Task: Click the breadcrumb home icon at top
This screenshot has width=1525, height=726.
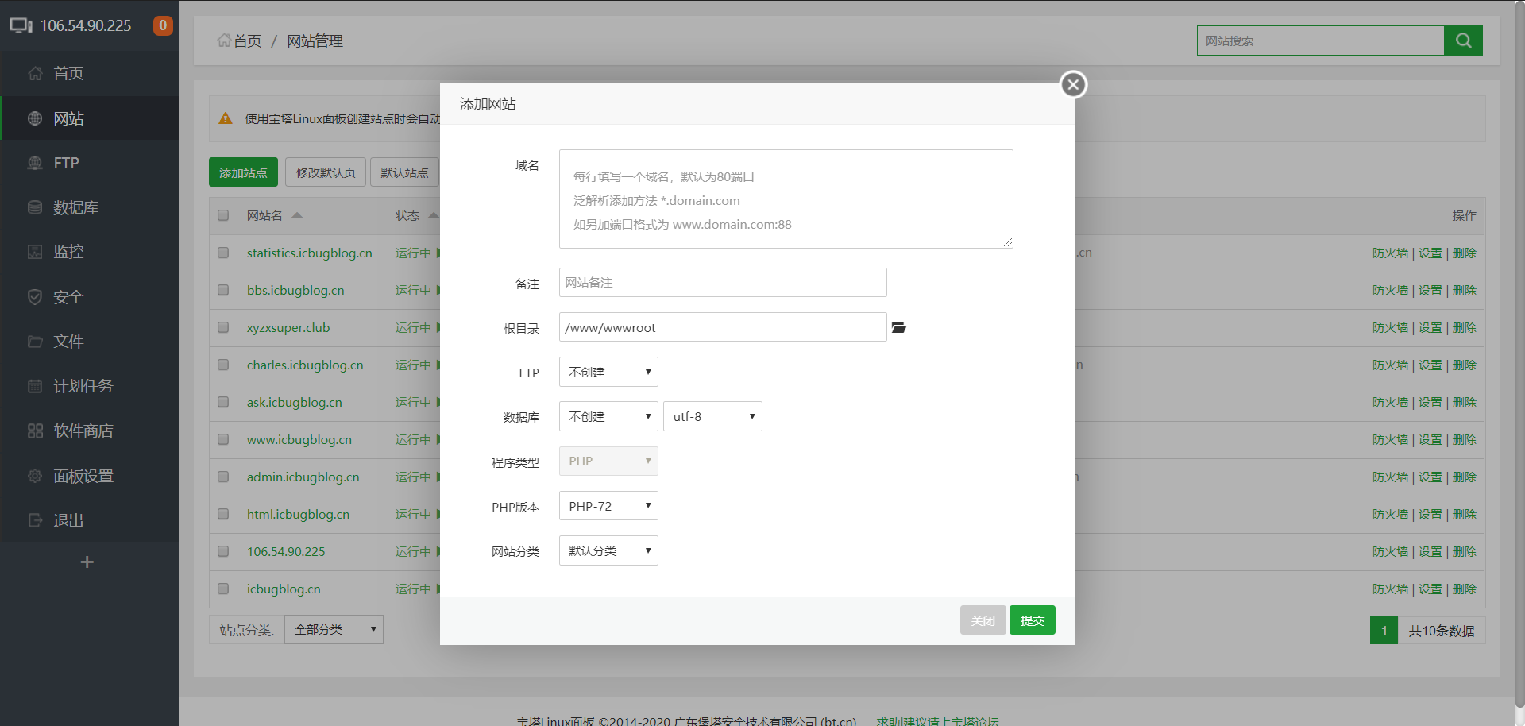Action: (x=224, y=40)
